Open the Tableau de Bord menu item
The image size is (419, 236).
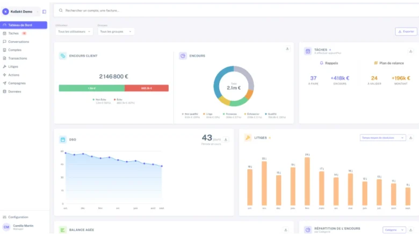pos(24,25)
